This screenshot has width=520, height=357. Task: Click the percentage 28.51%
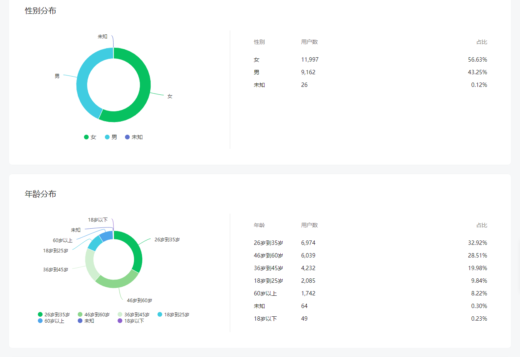[x=477, y=256]
